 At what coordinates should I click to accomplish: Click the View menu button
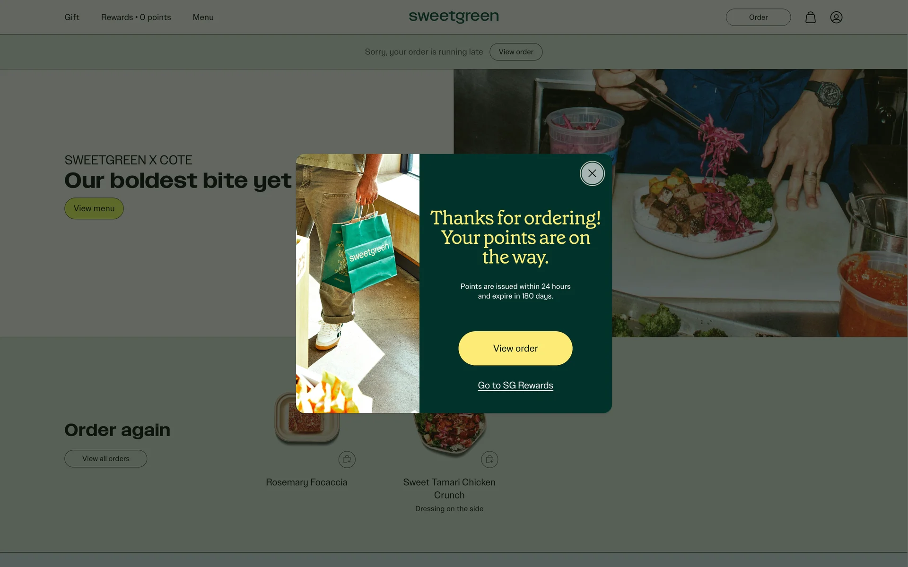point(94,208)
